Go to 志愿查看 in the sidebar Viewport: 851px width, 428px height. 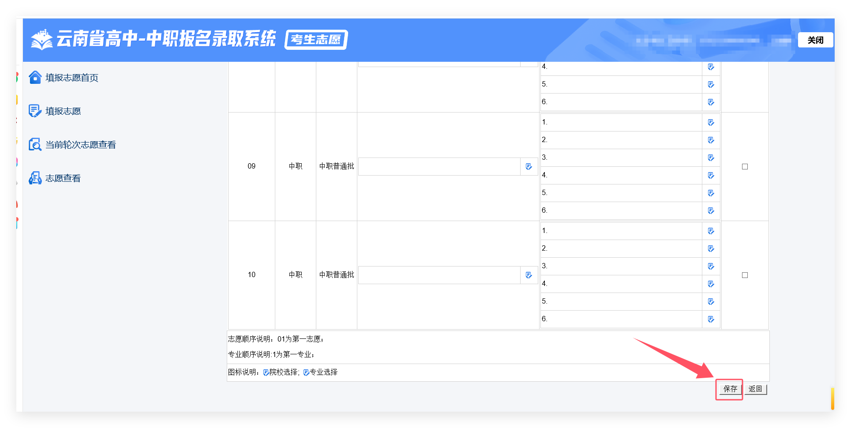pos(63,178)
